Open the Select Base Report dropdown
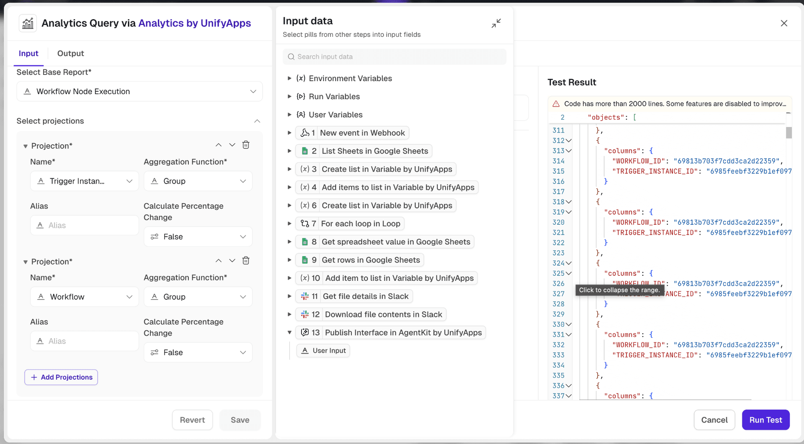Viewport: 804px width, 444px height. [139, 92]
